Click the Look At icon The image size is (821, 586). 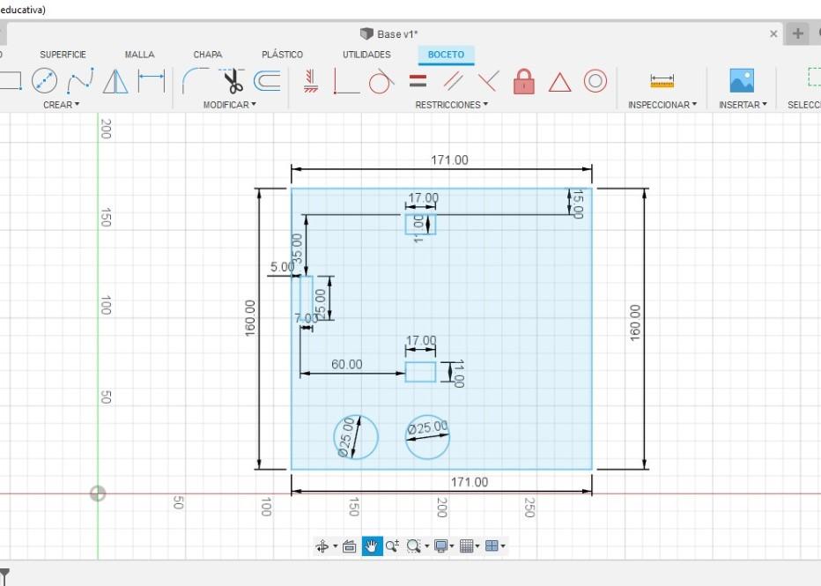[x=349, y=546]
